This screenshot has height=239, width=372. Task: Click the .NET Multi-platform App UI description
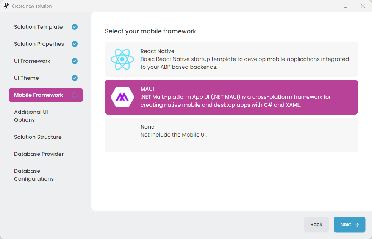235,101
